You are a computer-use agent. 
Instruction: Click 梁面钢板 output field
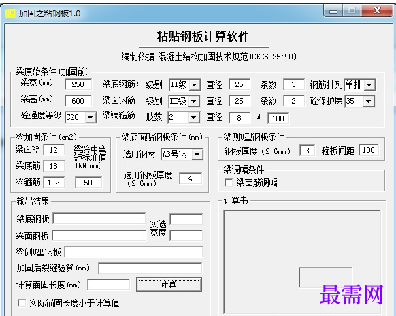click(99, 236)
